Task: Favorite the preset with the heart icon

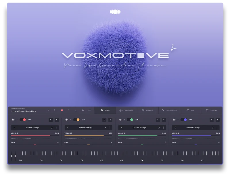Action: [x=62, y=110]
